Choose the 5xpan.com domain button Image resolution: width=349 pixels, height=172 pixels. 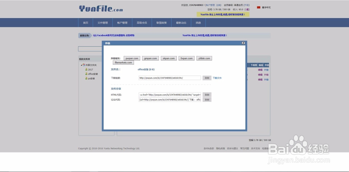(186, 58)
